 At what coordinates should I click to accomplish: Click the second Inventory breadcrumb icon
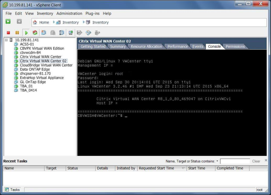[x=88, y=22]
